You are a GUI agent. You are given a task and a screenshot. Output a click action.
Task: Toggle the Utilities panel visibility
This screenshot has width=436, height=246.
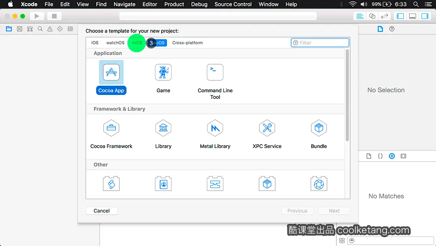pyautogui.click(x=425, y=16)
